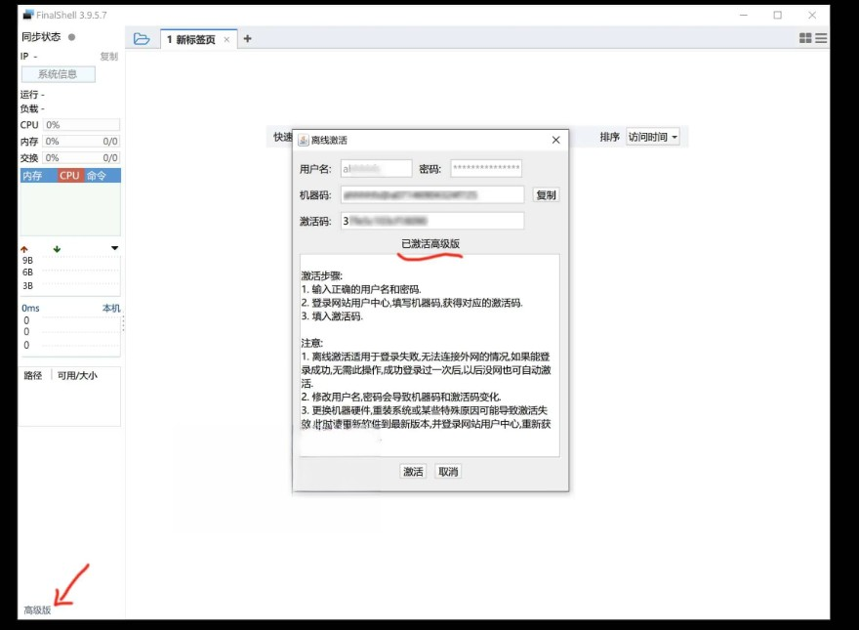Click the 本机 ping target link
This screenshot has height=630, width=859.
(x=111, y=309)
